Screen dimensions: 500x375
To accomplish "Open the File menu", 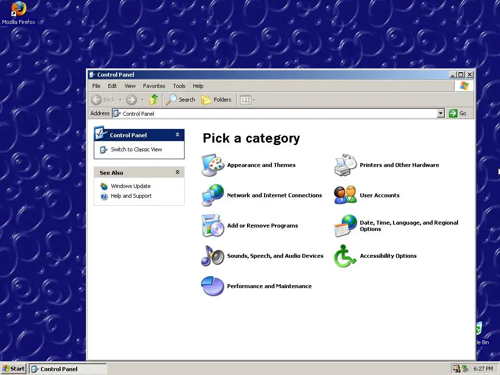I will pos(96,86).
